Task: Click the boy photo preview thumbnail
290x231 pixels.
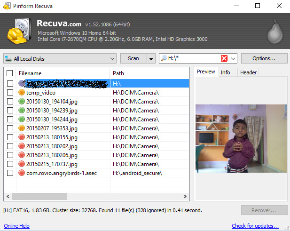Action: click(241, 138)
